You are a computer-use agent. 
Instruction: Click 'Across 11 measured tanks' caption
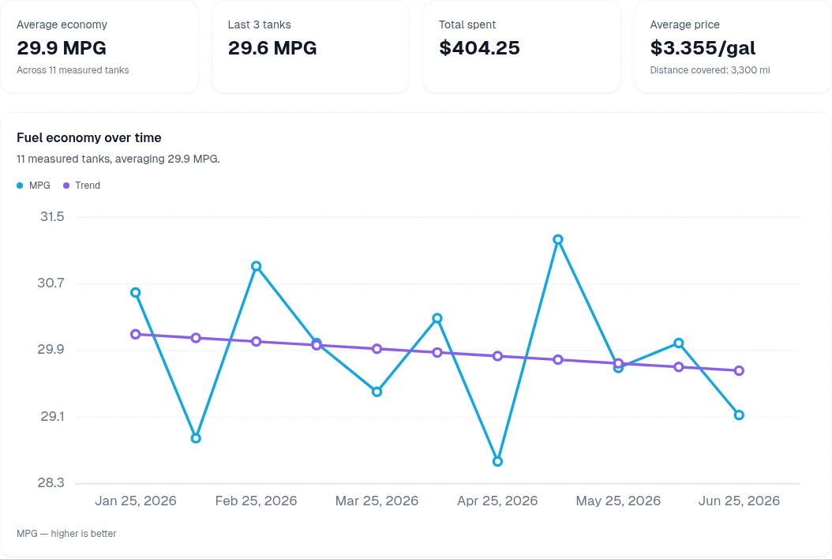click(x=73, y=70)
